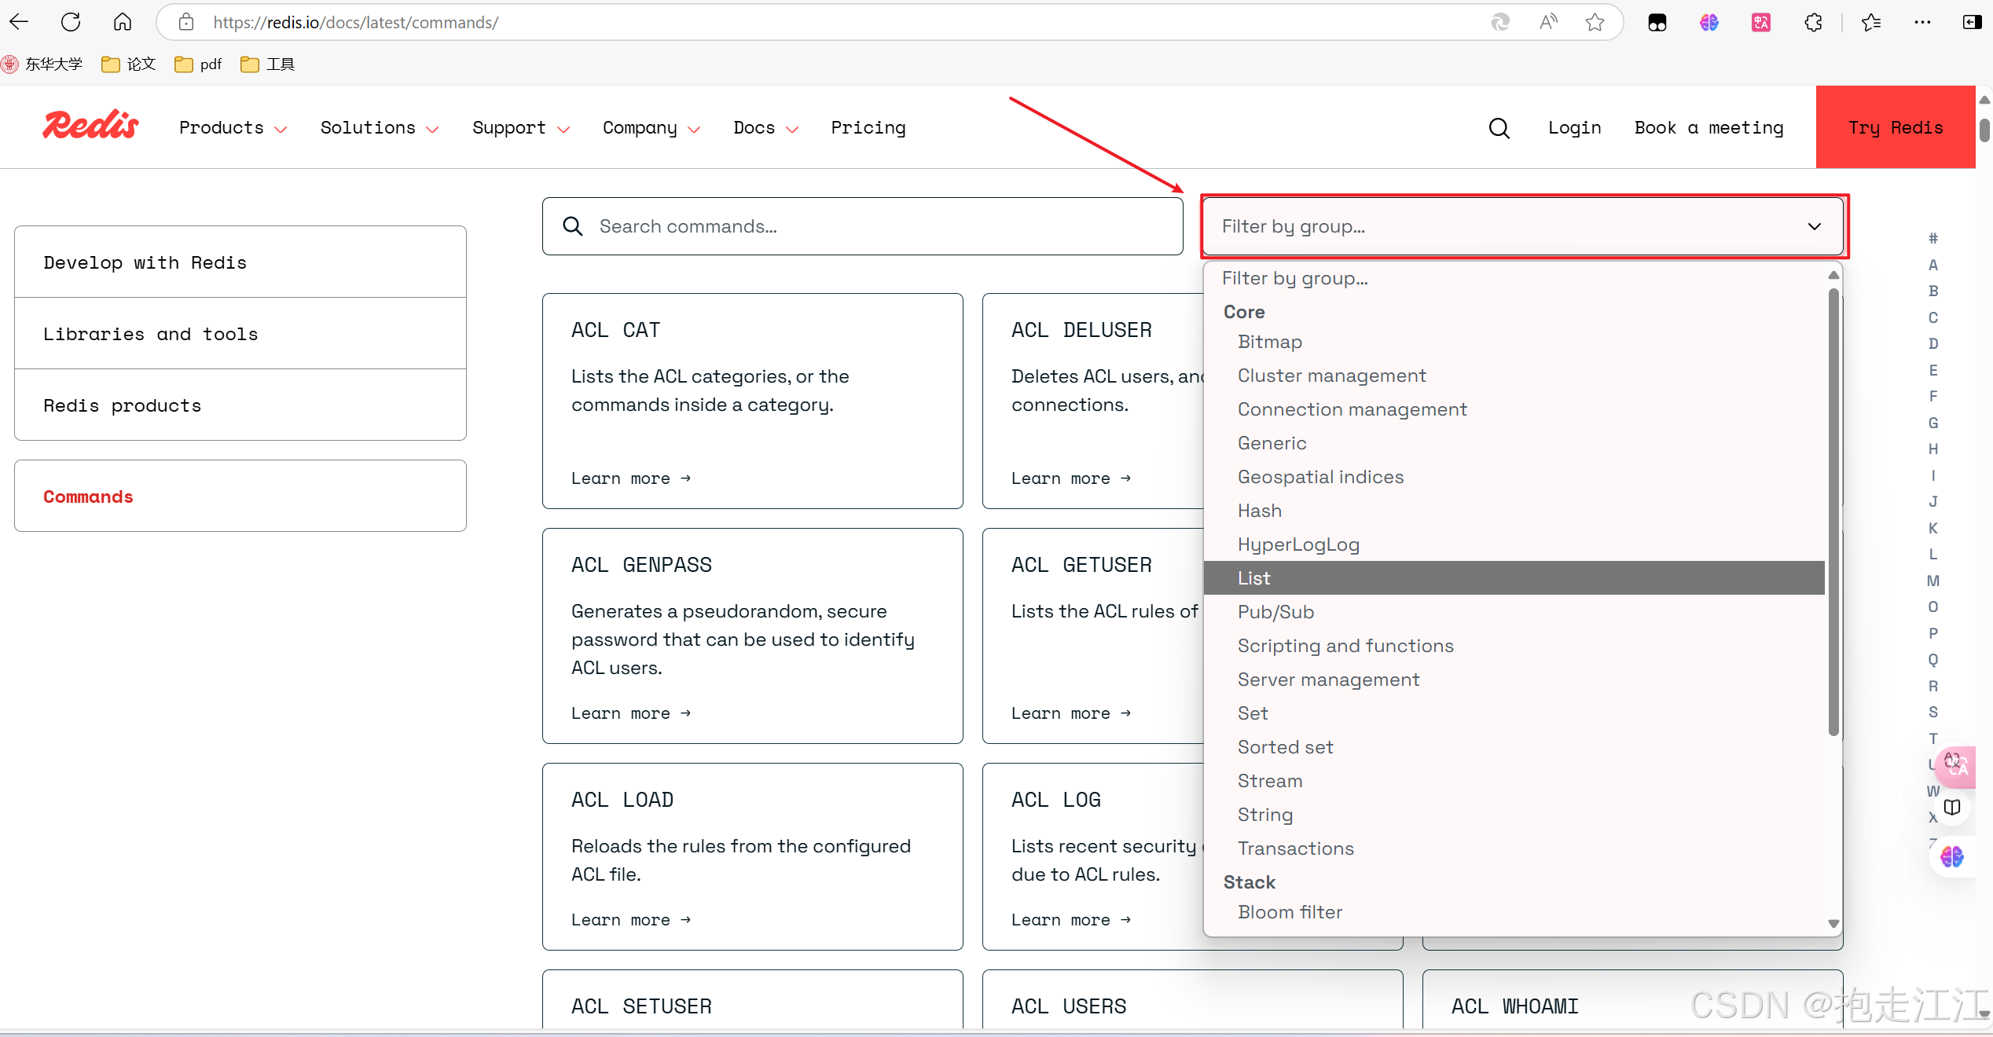Click the Search commands input field
The image size is (1993, 1037).
pos(880,226)
